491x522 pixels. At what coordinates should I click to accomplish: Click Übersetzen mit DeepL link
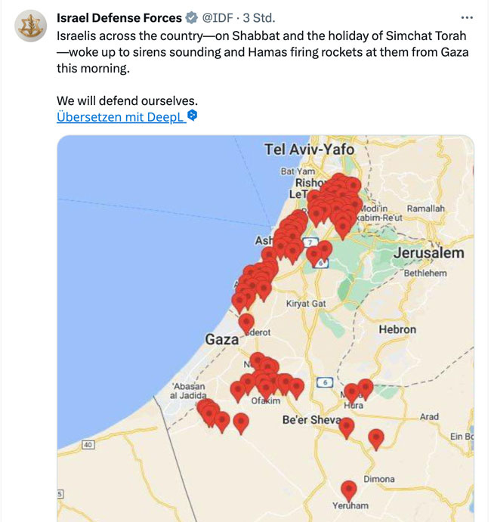pyautogui.click(x=121, y=116)
